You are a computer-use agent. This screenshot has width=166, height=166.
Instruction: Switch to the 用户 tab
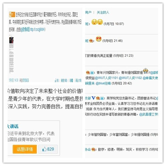[88, 12]
